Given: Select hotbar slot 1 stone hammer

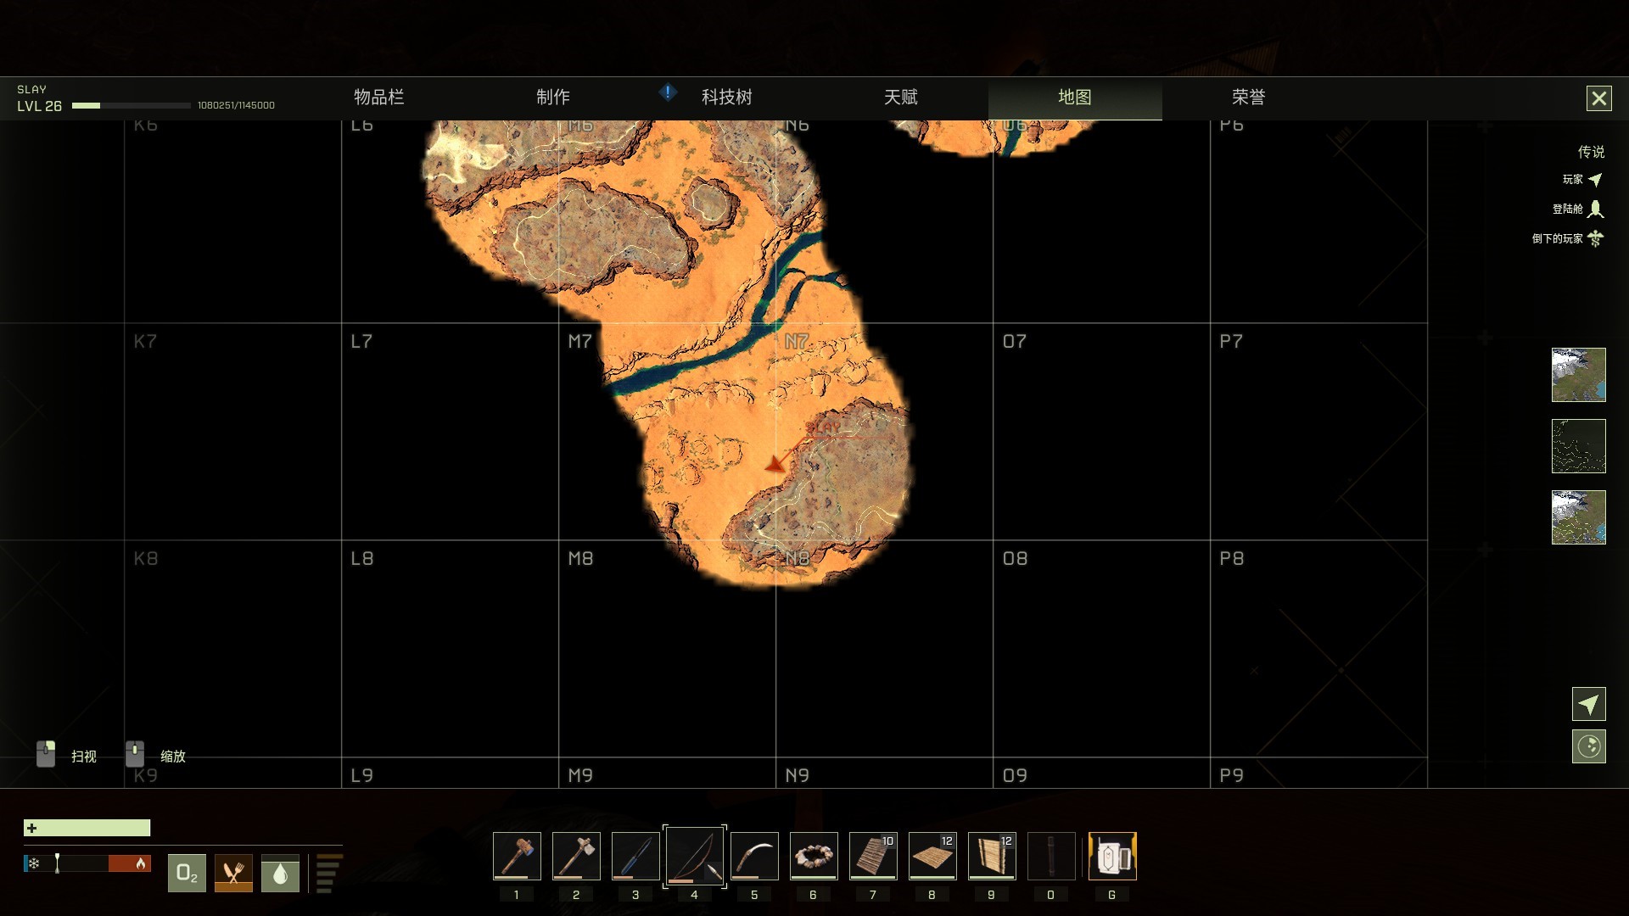Looking at the screenshot, I should (x=517, y=856).
